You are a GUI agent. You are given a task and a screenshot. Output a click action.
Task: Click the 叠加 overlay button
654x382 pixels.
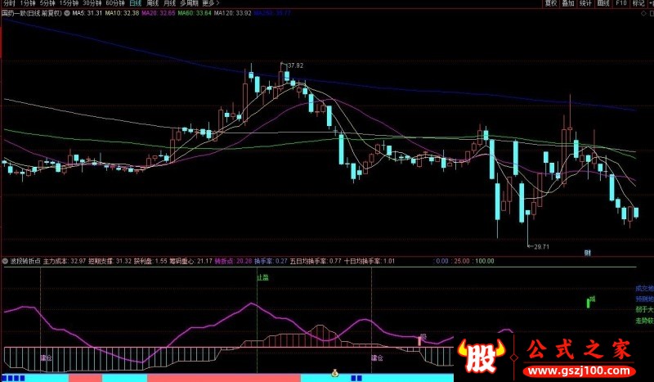(x=568, y=3)
